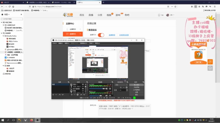This screenshot has width=220, height=123.
Task: Open source properties gear in sources panel
Action: pos(78,95)
